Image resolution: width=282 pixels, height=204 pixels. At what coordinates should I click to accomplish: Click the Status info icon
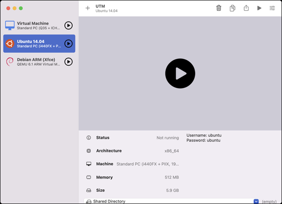[89, 138]
